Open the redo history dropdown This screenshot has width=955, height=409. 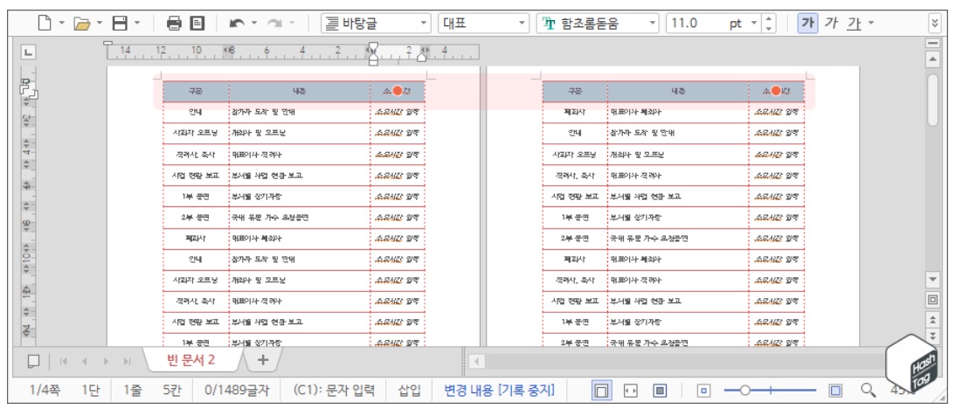(x=292, y=24)
